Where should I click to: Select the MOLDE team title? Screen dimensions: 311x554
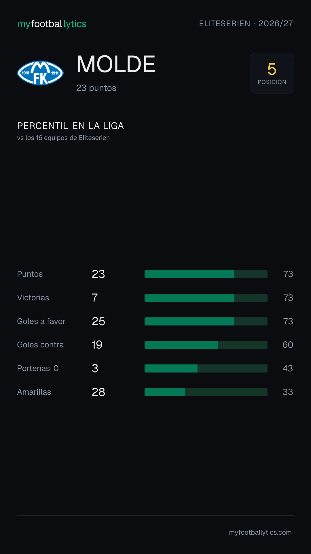click(116, 64)
